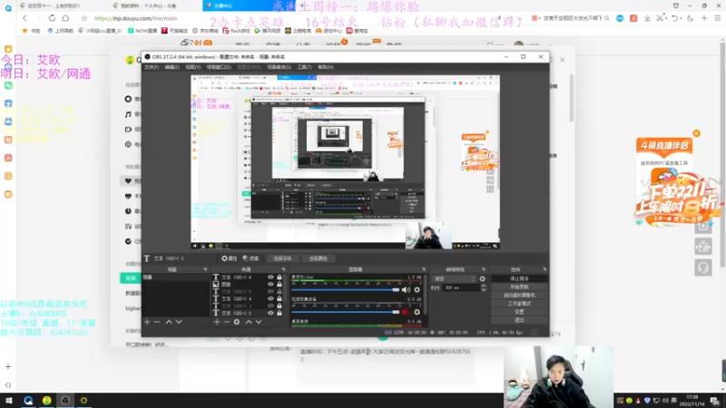Show the hidden 文本 (GDI+) 5 source

point(270,291)
